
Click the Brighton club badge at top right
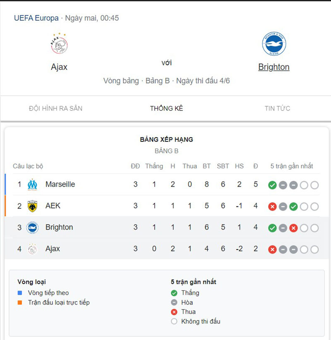[x=274, y=43]
